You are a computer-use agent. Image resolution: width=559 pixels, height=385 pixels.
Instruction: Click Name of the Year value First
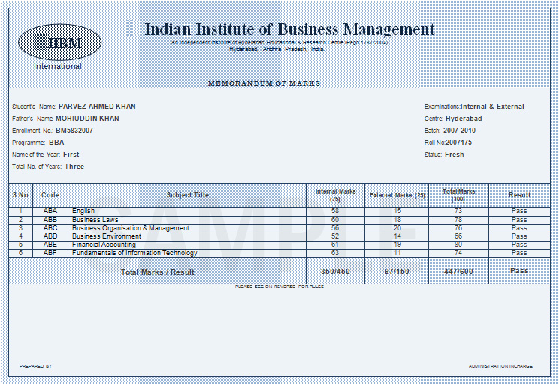[71, 155]
